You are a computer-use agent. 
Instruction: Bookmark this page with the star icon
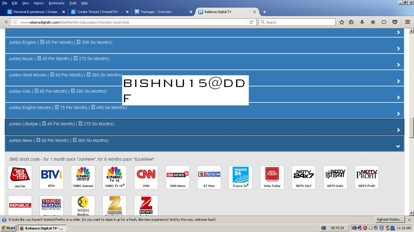[342, 22]
